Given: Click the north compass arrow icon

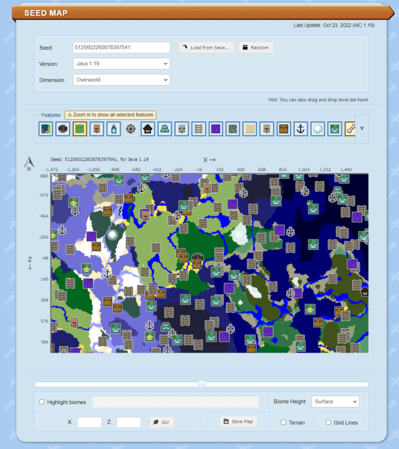Looking at the screenshot, I should coord(29,164).
